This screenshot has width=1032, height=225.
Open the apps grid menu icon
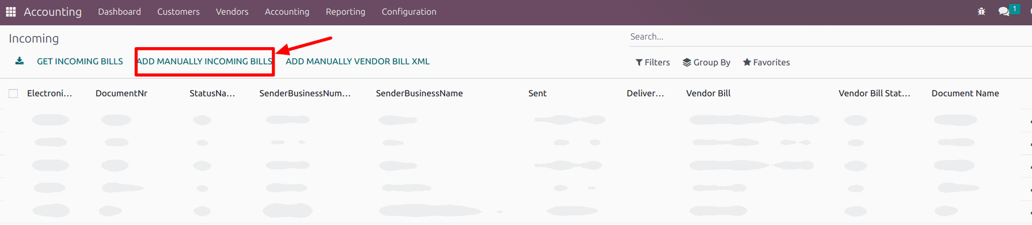(11, 12)
